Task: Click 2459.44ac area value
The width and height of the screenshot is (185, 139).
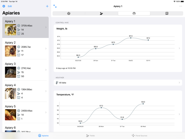Action: [x=27, y=111]
